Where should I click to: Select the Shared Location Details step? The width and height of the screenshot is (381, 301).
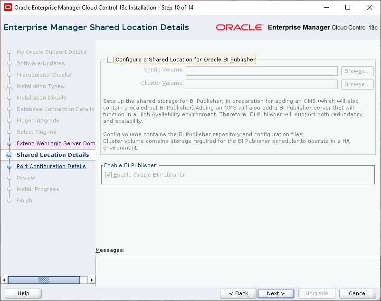(x=53, y=155)
